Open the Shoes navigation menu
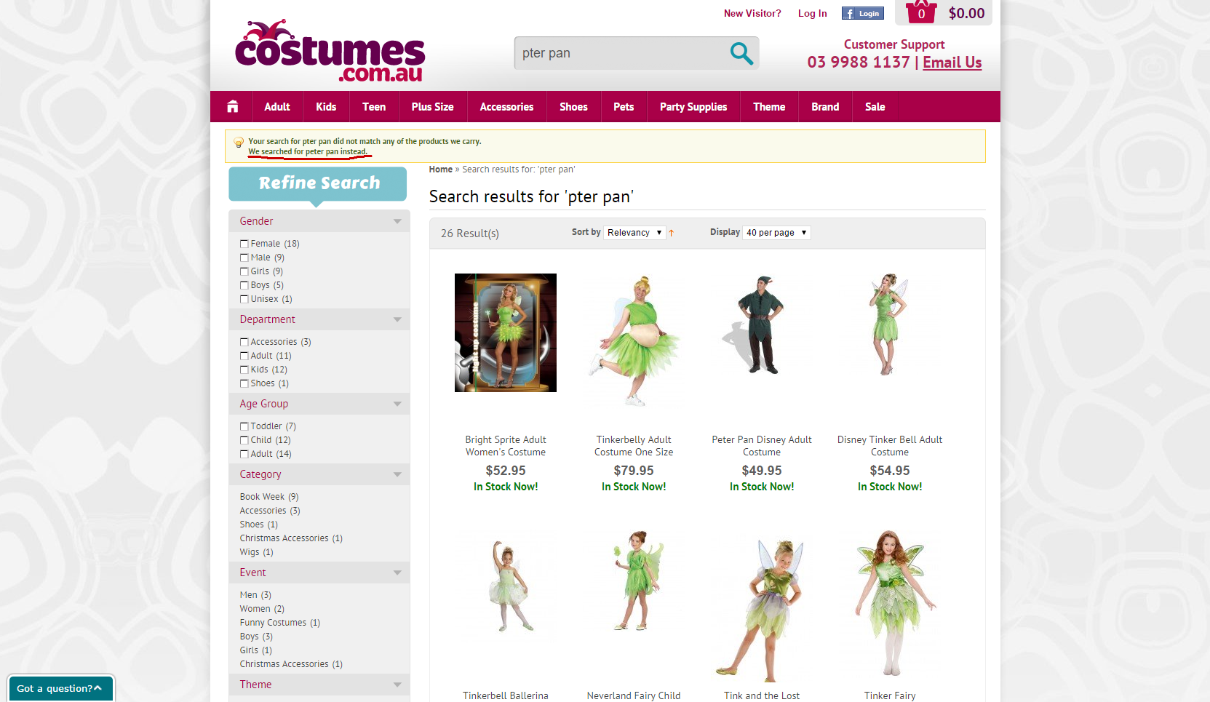Viewport: 1210px width, 702px height. point(573,107)
